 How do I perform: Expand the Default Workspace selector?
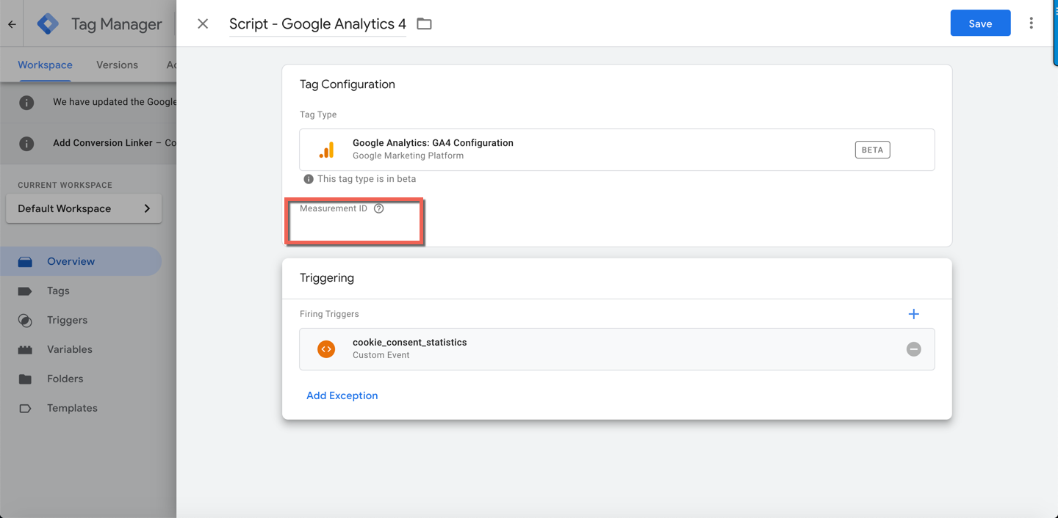click(x=84, y=208)
